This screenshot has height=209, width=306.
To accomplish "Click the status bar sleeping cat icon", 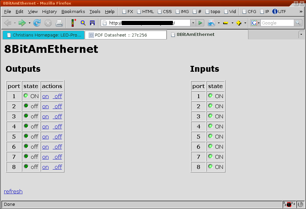I will tap(289, 204).
